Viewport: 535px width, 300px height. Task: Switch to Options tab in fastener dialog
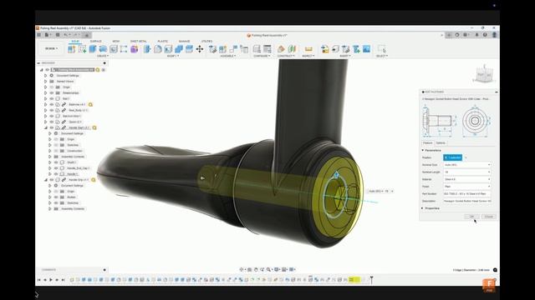click(x=441, y=142)
